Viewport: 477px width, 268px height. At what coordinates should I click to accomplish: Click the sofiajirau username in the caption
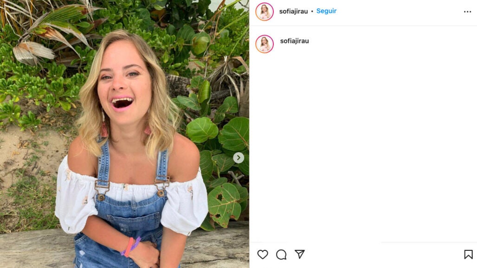coord(294,41)
